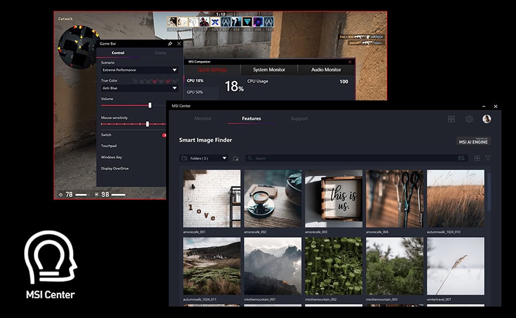Image resolution: width=516 pixels, height=318 pixels.
Task: Open MSI Center settings gear
Action: tap(469, 119)
